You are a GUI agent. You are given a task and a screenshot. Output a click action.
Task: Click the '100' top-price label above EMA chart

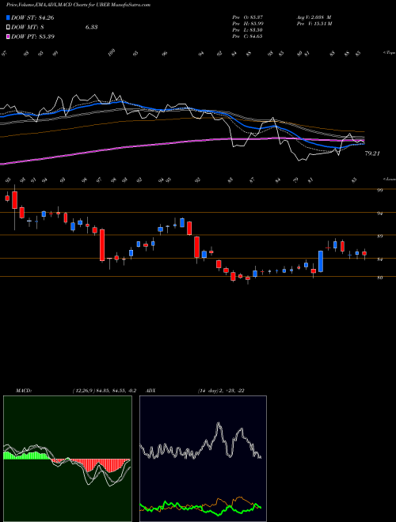(112, 53)
